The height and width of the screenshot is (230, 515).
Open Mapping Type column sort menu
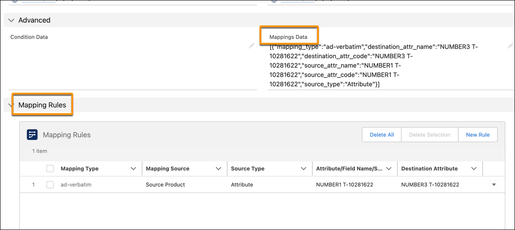pyautogui.click(x=133, y=168)
